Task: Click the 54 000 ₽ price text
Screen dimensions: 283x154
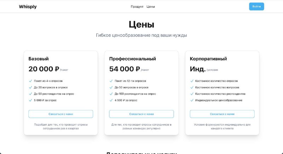Action: coord(125,69)
